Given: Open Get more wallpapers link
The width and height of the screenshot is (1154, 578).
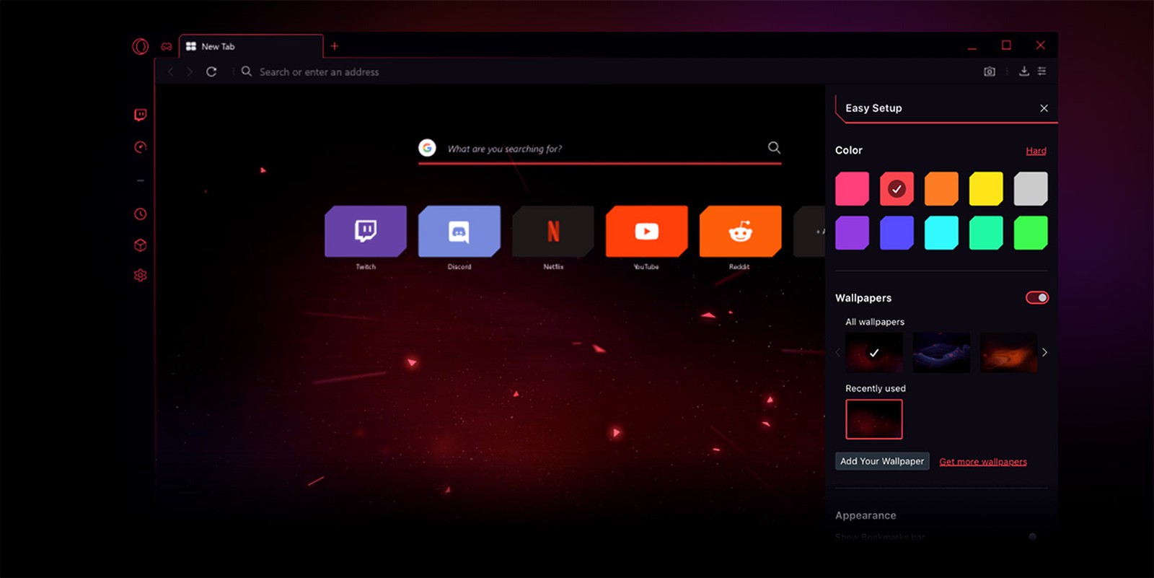Looking at the screenshot, I should (983, 462).
